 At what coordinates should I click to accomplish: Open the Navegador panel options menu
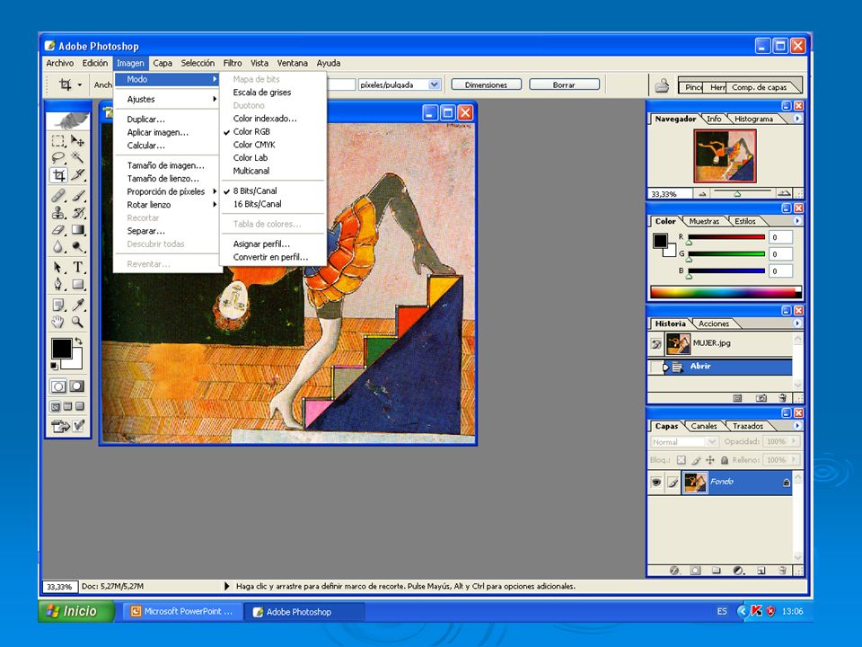tap(797, 119)
